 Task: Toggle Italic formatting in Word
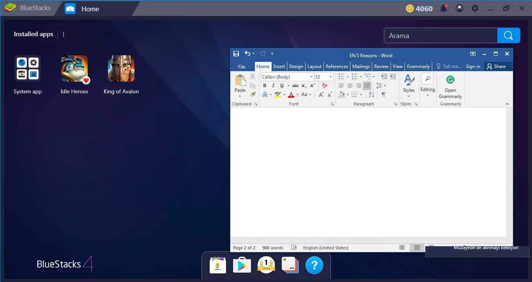coord(273,86)
